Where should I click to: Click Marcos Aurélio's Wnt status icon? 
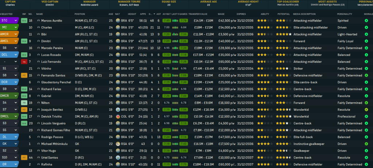[x=24, y=20]
